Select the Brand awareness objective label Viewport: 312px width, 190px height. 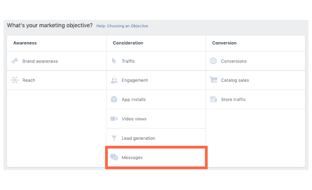point(40,61)
